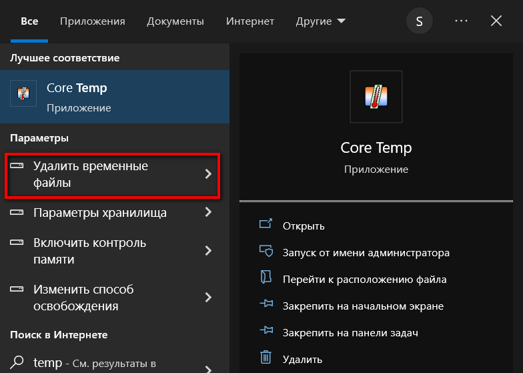Click the large Core Temp icon in preview
Viewport: 523px width, 373px height.
click(x=376, y=97)
